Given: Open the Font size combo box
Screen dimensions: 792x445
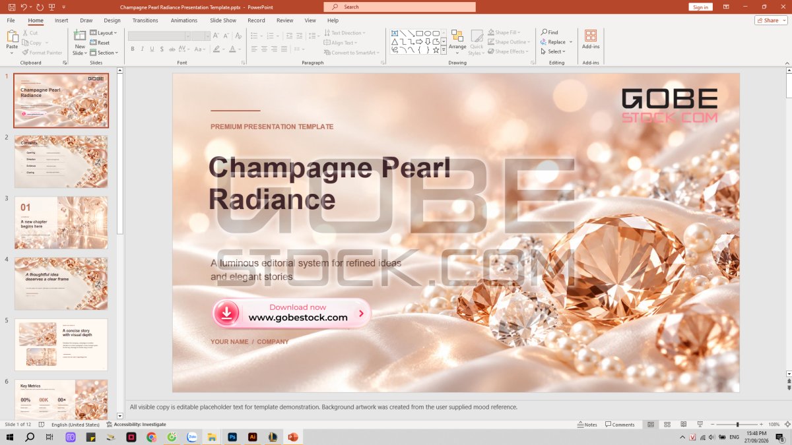Looking at the screenshot, I should (201, 36).
